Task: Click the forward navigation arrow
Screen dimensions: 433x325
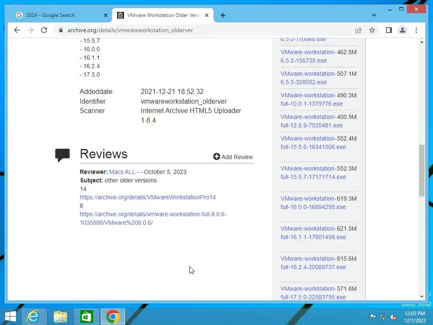Action: pos(30,30)
